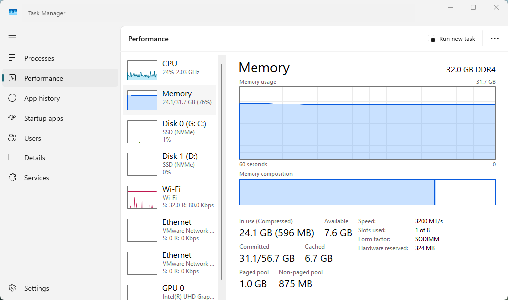Go to the Processes page

coord(39,58)
